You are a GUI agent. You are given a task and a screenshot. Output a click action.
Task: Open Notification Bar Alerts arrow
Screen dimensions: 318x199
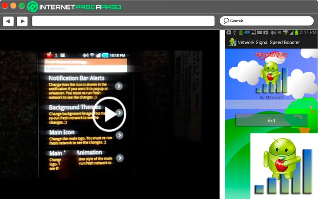119,86
